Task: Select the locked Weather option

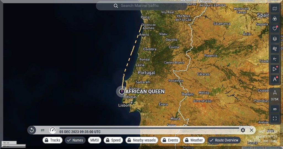Action: tap(194, 140)
